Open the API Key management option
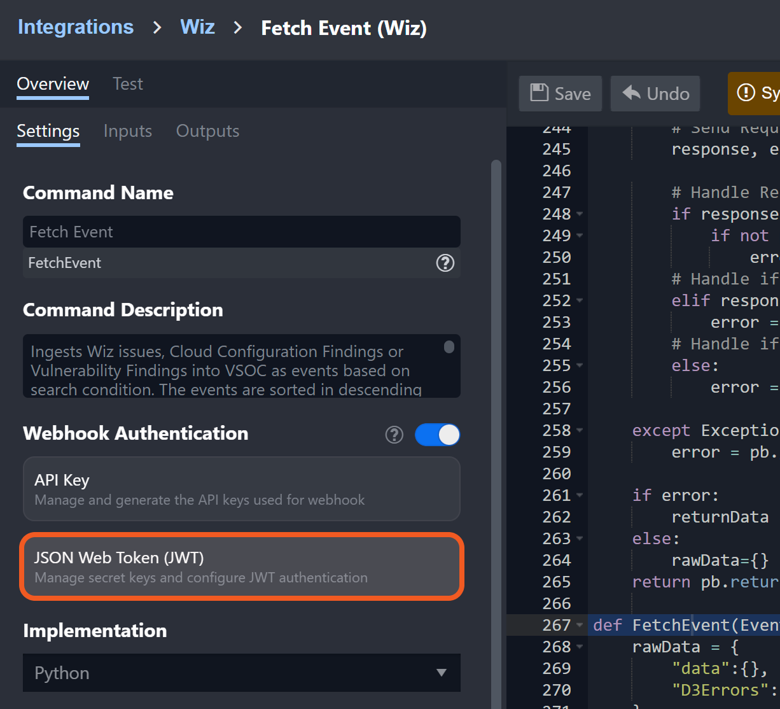Image resolution: width=780 pixels, height=709 pixels. (241, 489)
